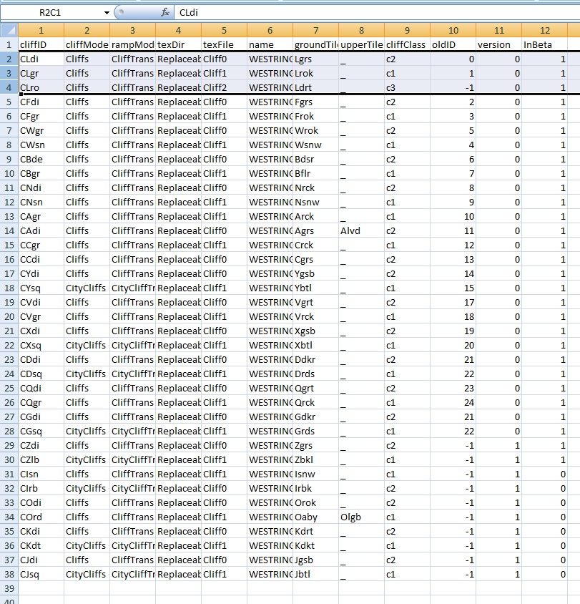Viewport: 580px width, 604px height.
Task: Select the Nrck groundTile cell
Action: pos(315,188)
